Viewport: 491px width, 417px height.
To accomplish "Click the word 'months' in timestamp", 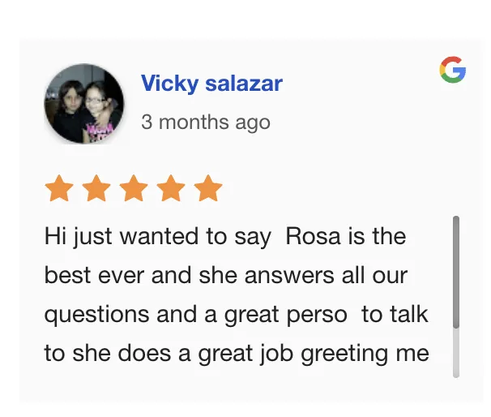I will click(194, 122).
